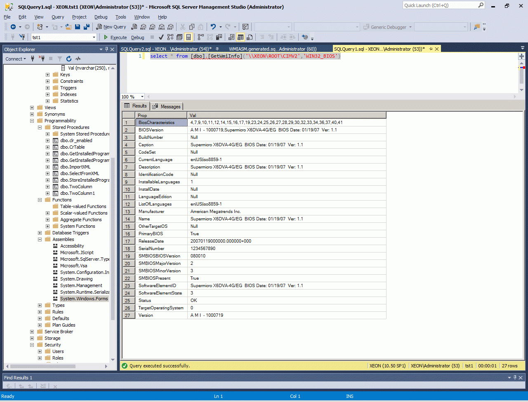Open a new XMLA query
The height and width of the screenshot is (402, 528).
[x=161, y=27]
